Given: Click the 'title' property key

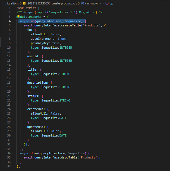Looking at the screenshot, I should (32, 70).
